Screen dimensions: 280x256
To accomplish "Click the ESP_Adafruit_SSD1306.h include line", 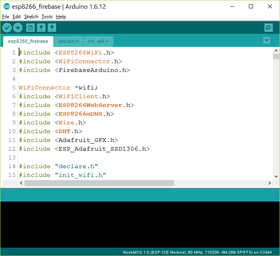I will pos(84,149).
